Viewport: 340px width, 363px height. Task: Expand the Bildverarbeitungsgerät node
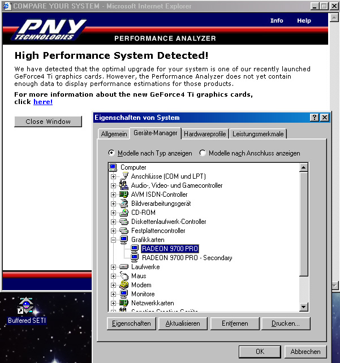113,204
